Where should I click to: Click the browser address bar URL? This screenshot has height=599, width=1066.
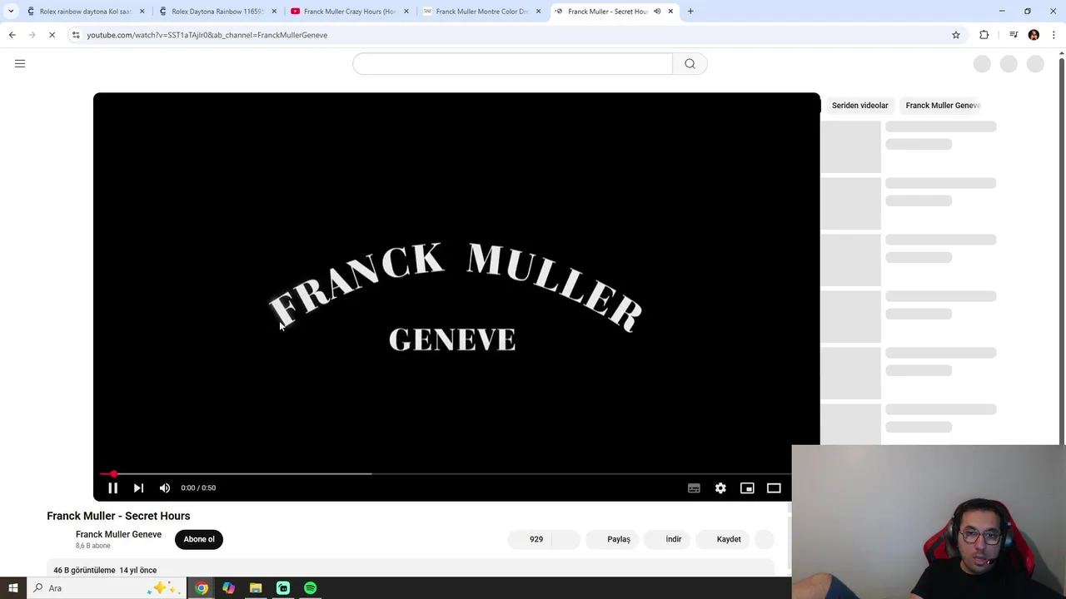(x=207, y=35)
